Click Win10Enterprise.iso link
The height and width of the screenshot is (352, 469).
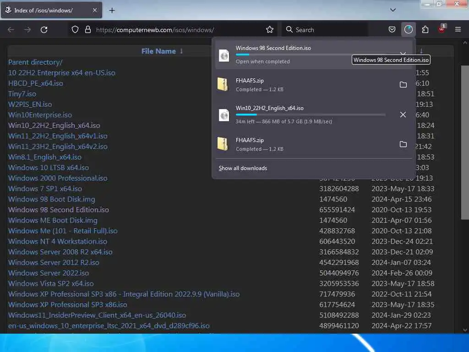40,115
